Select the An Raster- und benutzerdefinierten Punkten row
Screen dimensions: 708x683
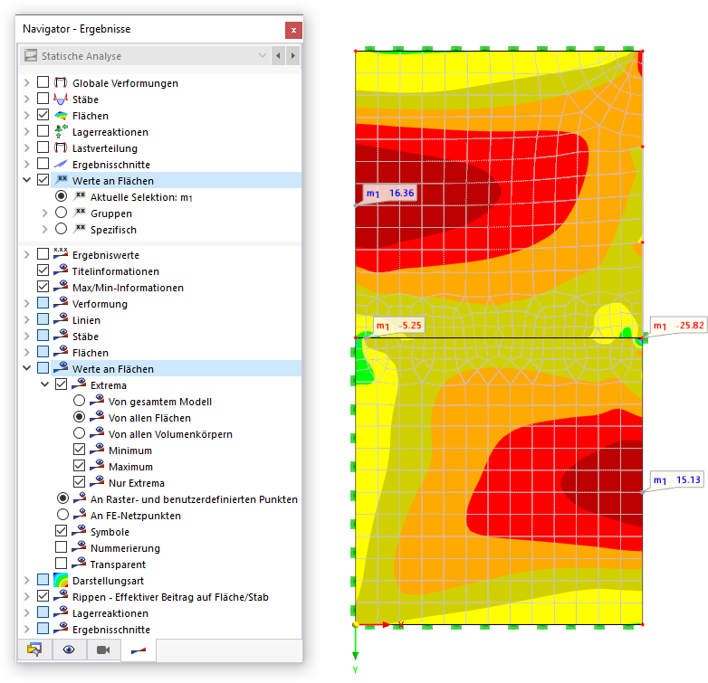(194, 499)
